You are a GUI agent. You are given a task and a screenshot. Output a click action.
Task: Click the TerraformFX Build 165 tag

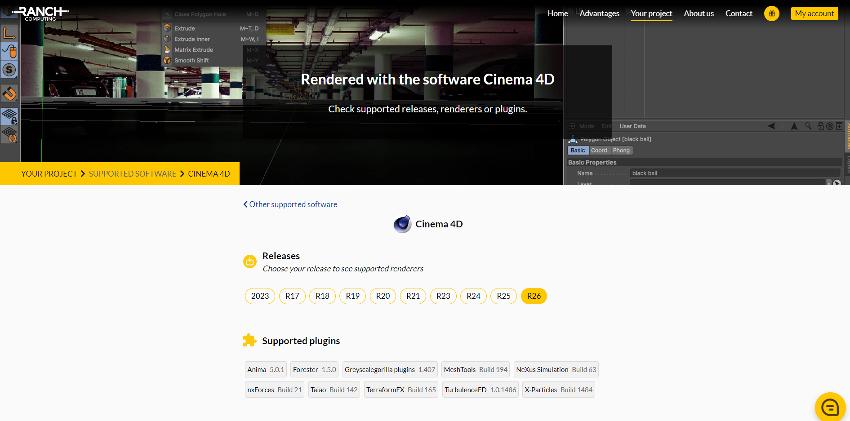click(x=401, y=390)
